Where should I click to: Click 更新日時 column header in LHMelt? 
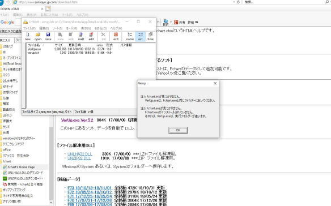74,45
